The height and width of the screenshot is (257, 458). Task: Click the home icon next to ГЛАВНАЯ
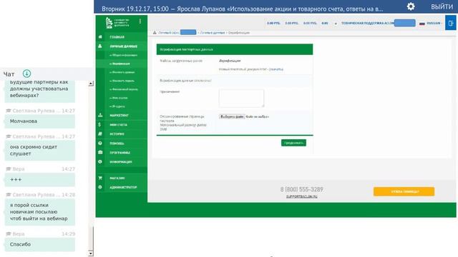(100, 36)
